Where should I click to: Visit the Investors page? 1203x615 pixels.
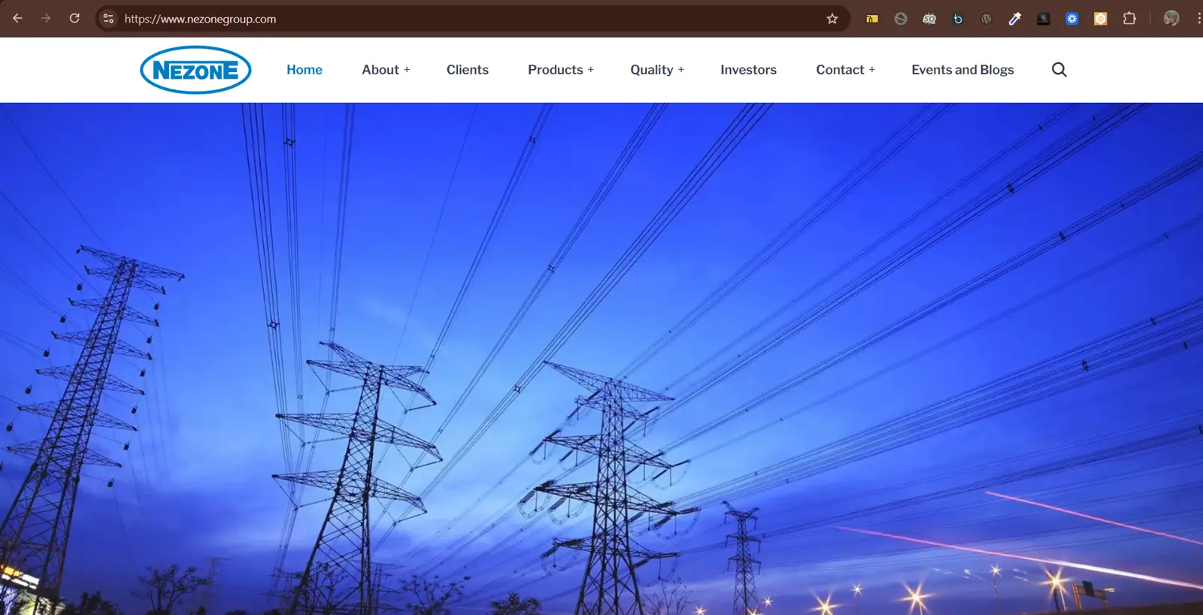748,70
